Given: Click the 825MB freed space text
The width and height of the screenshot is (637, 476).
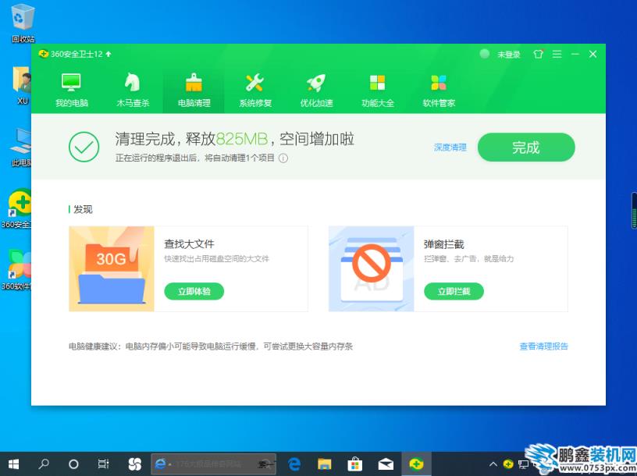Looking at the screenshot, I should pos(242,139).
